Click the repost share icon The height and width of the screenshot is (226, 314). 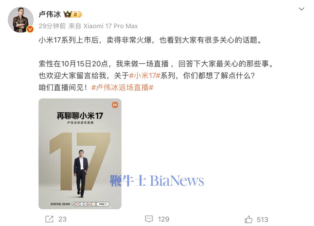pos(49,219)
